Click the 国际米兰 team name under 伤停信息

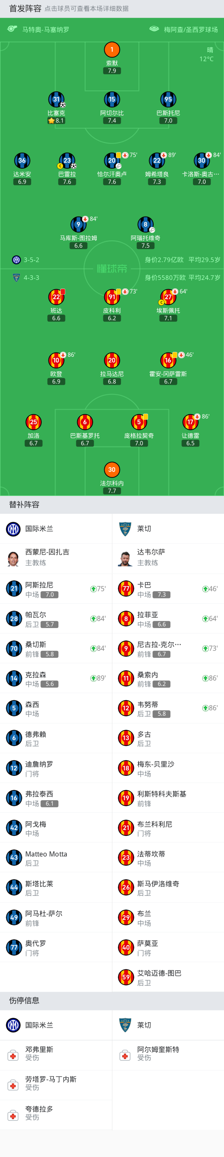[x=39, y=1025]
